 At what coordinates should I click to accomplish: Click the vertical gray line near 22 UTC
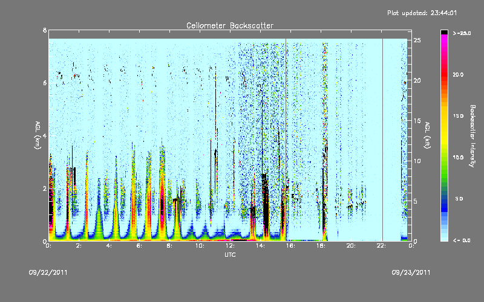click(383, 140)
